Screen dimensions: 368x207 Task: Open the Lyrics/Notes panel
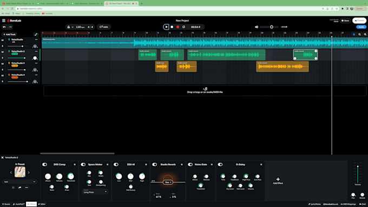(x=314, y=204)
